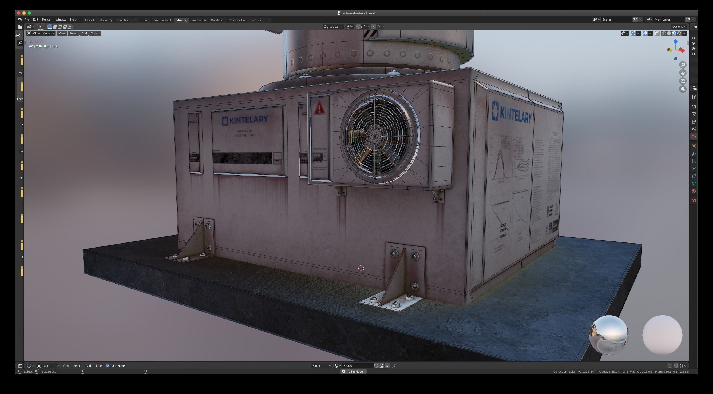Uncheck the Use Nodes checkbox
The height and width of the screenshot is (394, 713).
(108, 366)
